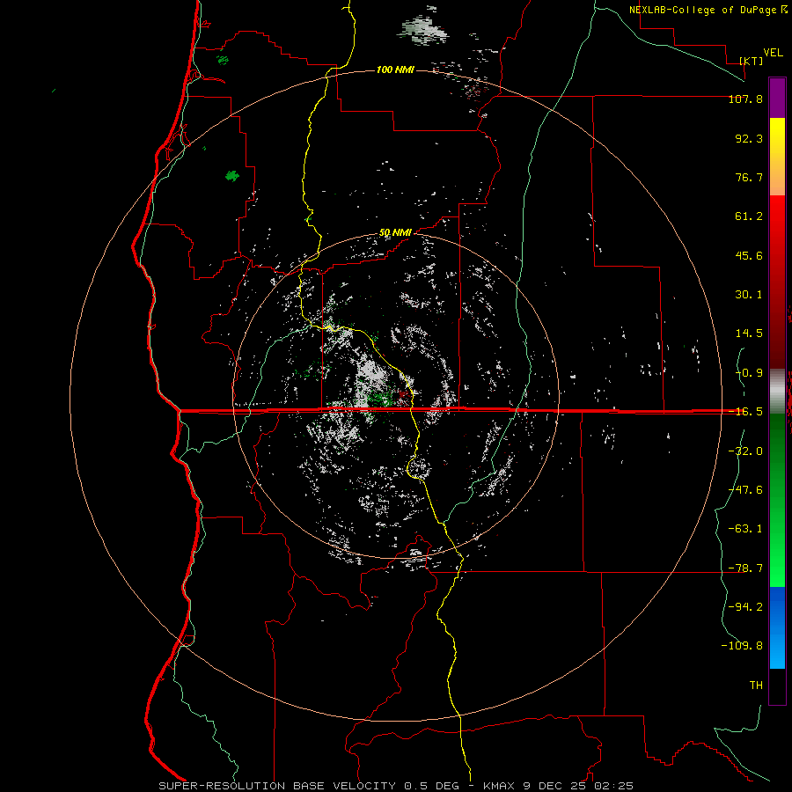
Task: Pick the purple segment of the color bar
Action: point(777,98)
